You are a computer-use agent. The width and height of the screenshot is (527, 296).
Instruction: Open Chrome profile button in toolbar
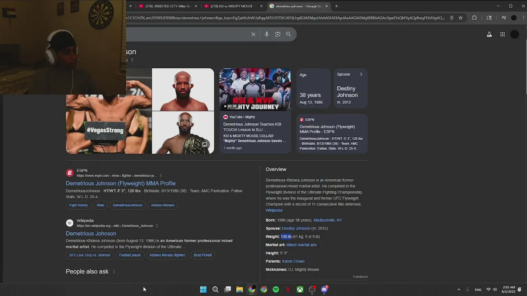click(x=514, y=18)
